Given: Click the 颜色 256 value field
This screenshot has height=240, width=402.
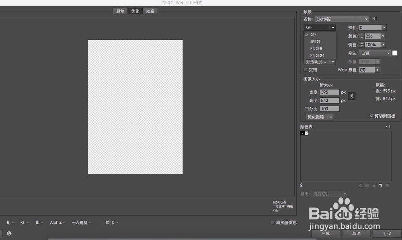Looking at the screenshot, I should [373, 36].
